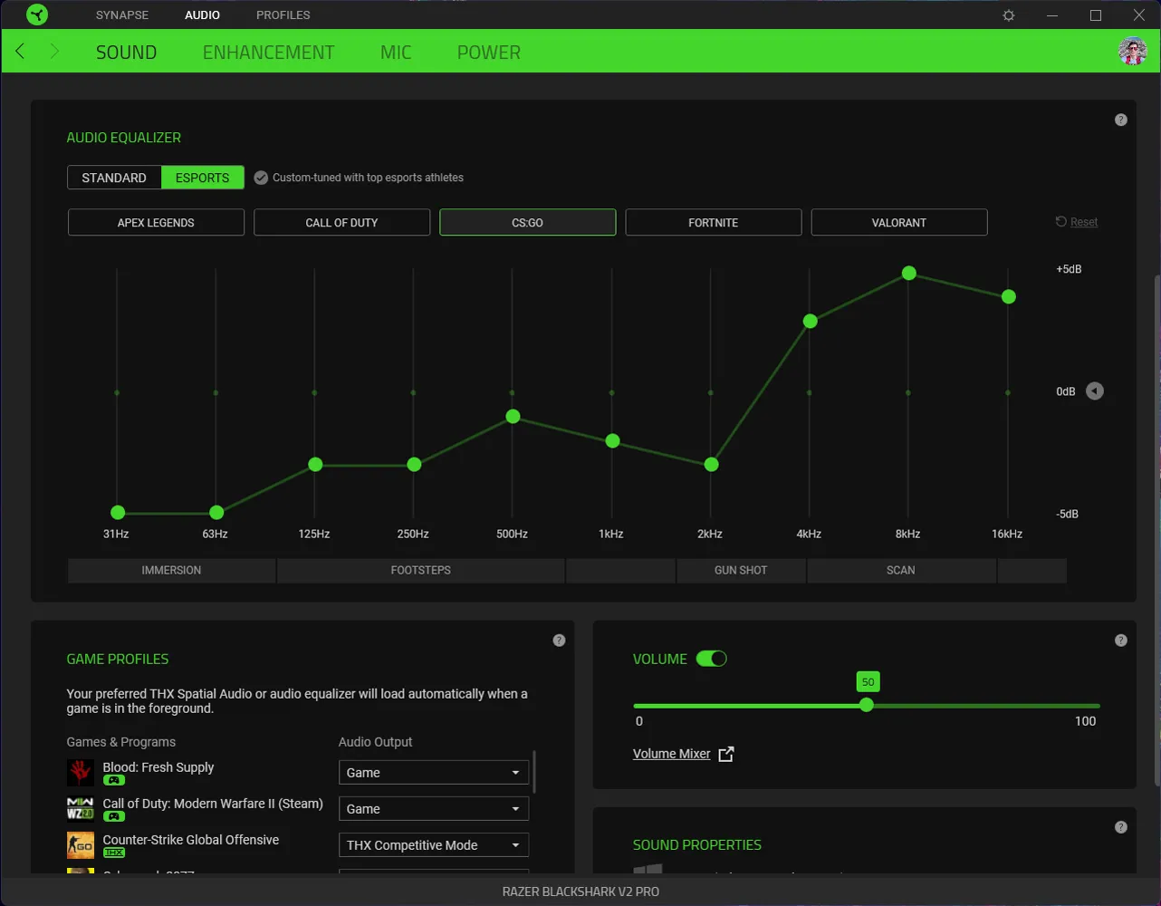Click the Blood: Fresh Supply game icon

pos(81,773)
